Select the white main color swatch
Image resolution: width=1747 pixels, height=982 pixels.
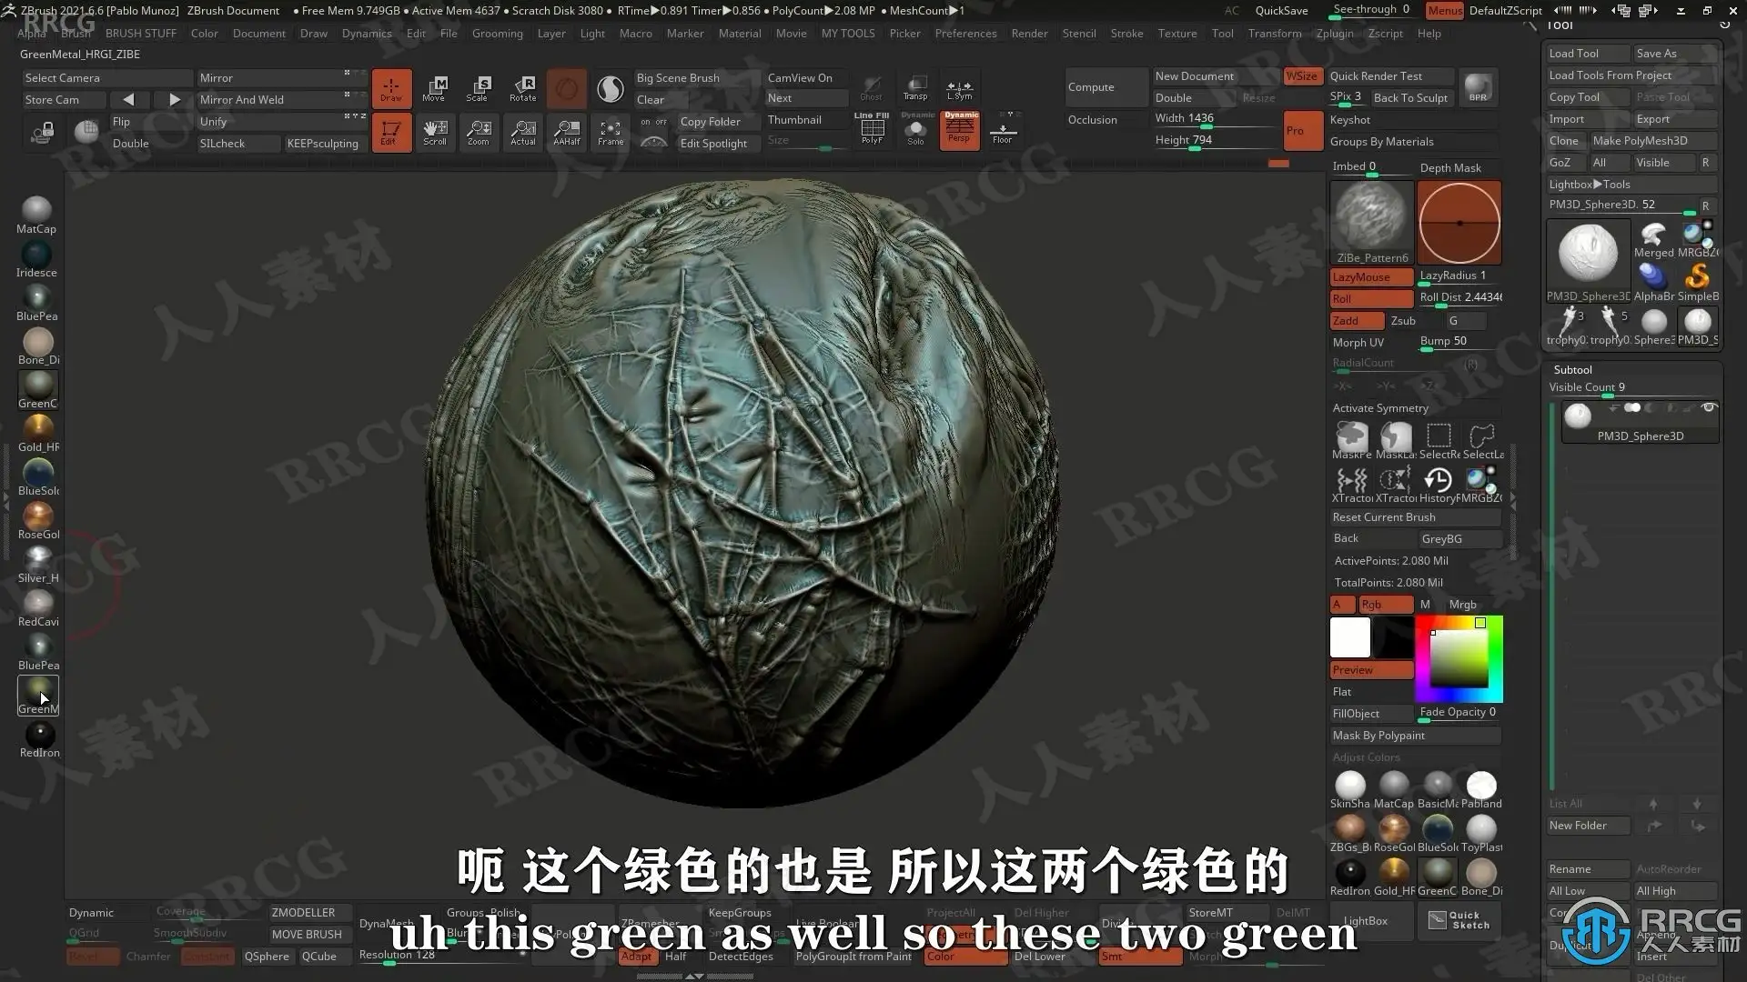1350,637
